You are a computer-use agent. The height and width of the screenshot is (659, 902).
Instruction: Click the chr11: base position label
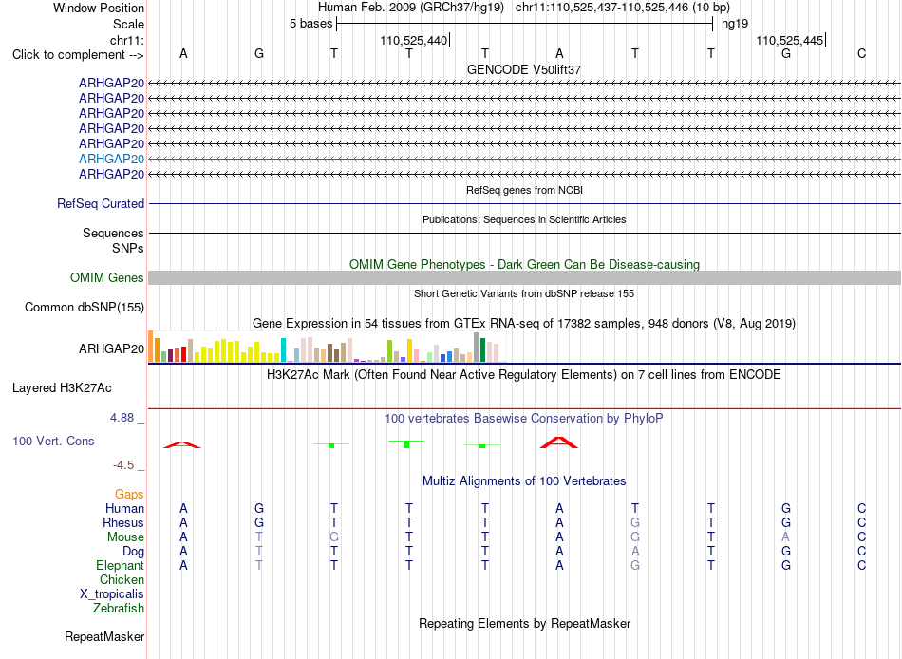tap(126, 40)
